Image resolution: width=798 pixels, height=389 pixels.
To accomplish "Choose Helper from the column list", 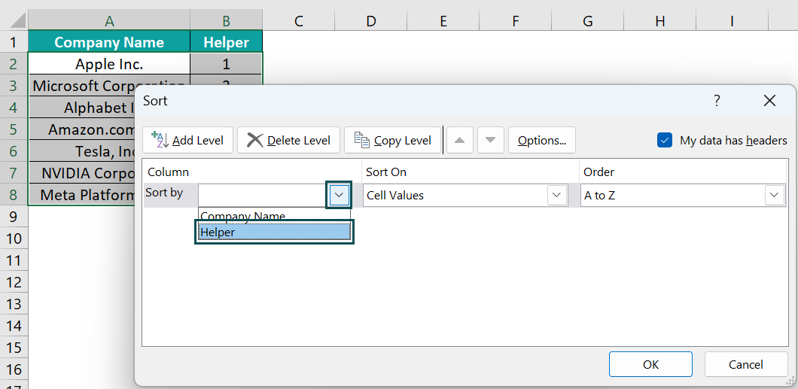I will pyautogui.click(x=274, y=232).
